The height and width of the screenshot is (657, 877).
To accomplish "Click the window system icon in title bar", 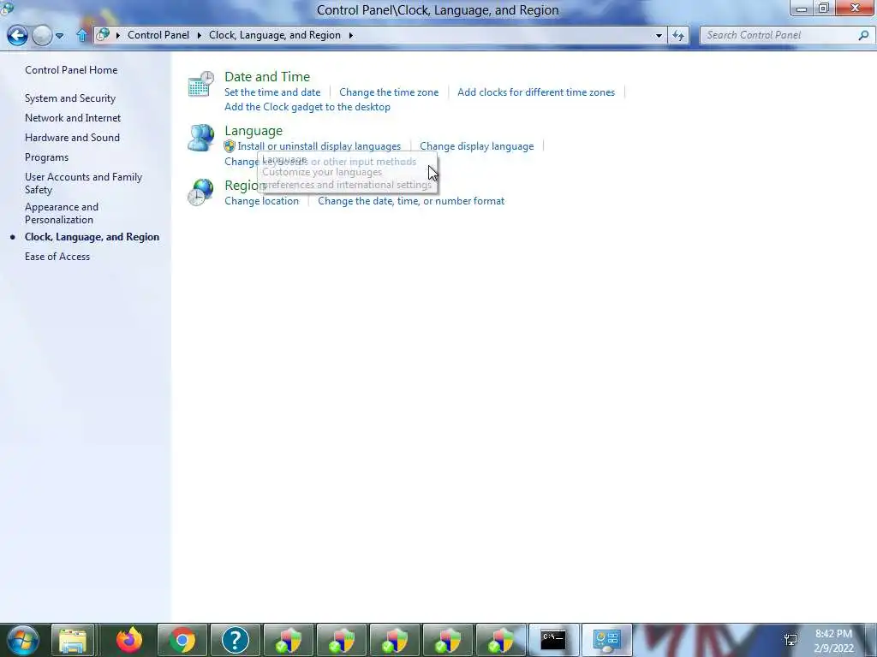I will click(7, 8).
